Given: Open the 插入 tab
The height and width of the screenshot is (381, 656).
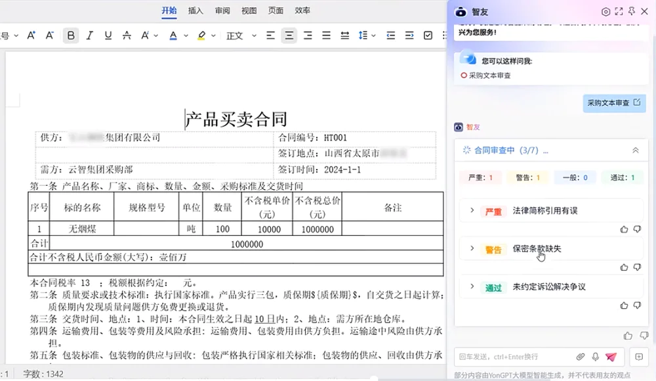Looking at the screenshot, I should 195,11.
